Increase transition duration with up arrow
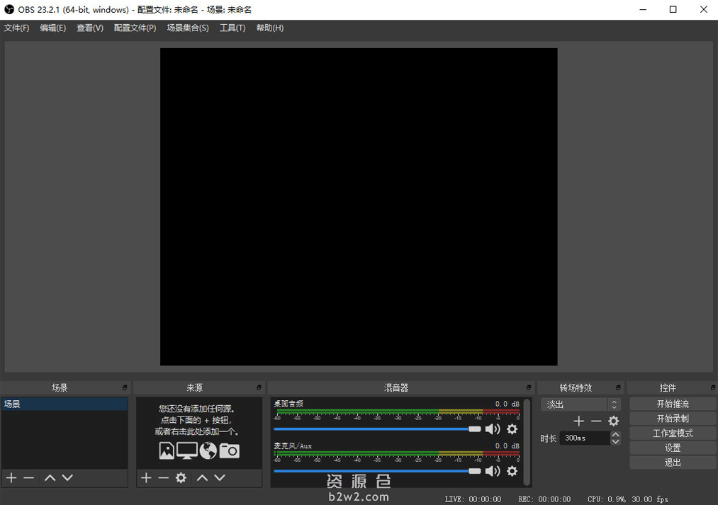 (x=615, y=435)
